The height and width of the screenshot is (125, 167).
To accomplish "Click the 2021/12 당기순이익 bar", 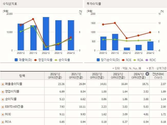I will point(115,42).
